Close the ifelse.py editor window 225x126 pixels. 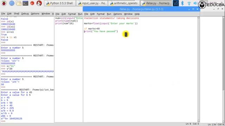tap(198, 9)
